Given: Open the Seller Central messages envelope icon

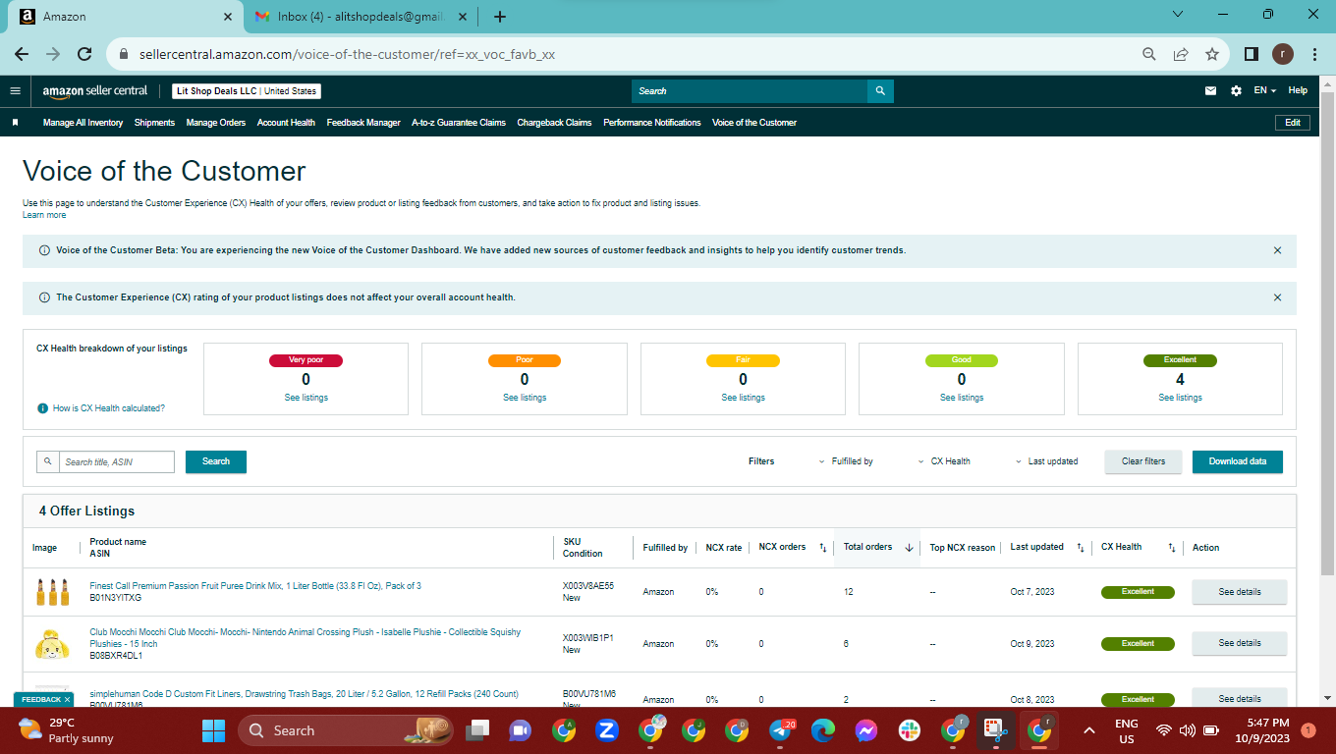Looking at the screenshot, I should coord(1211,91).
